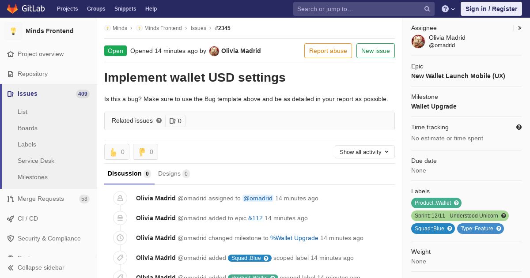Open Boards in sidebar

tap(27, 128)
